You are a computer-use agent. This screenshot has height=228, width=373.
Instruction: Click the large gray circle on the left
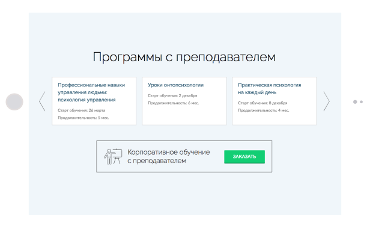point(14,102)
